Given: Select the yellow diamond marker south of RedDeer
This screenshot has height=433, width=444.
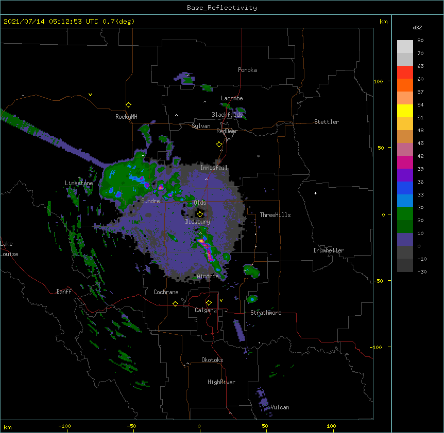Looking at the screenshot, I should tap(219, 145).
